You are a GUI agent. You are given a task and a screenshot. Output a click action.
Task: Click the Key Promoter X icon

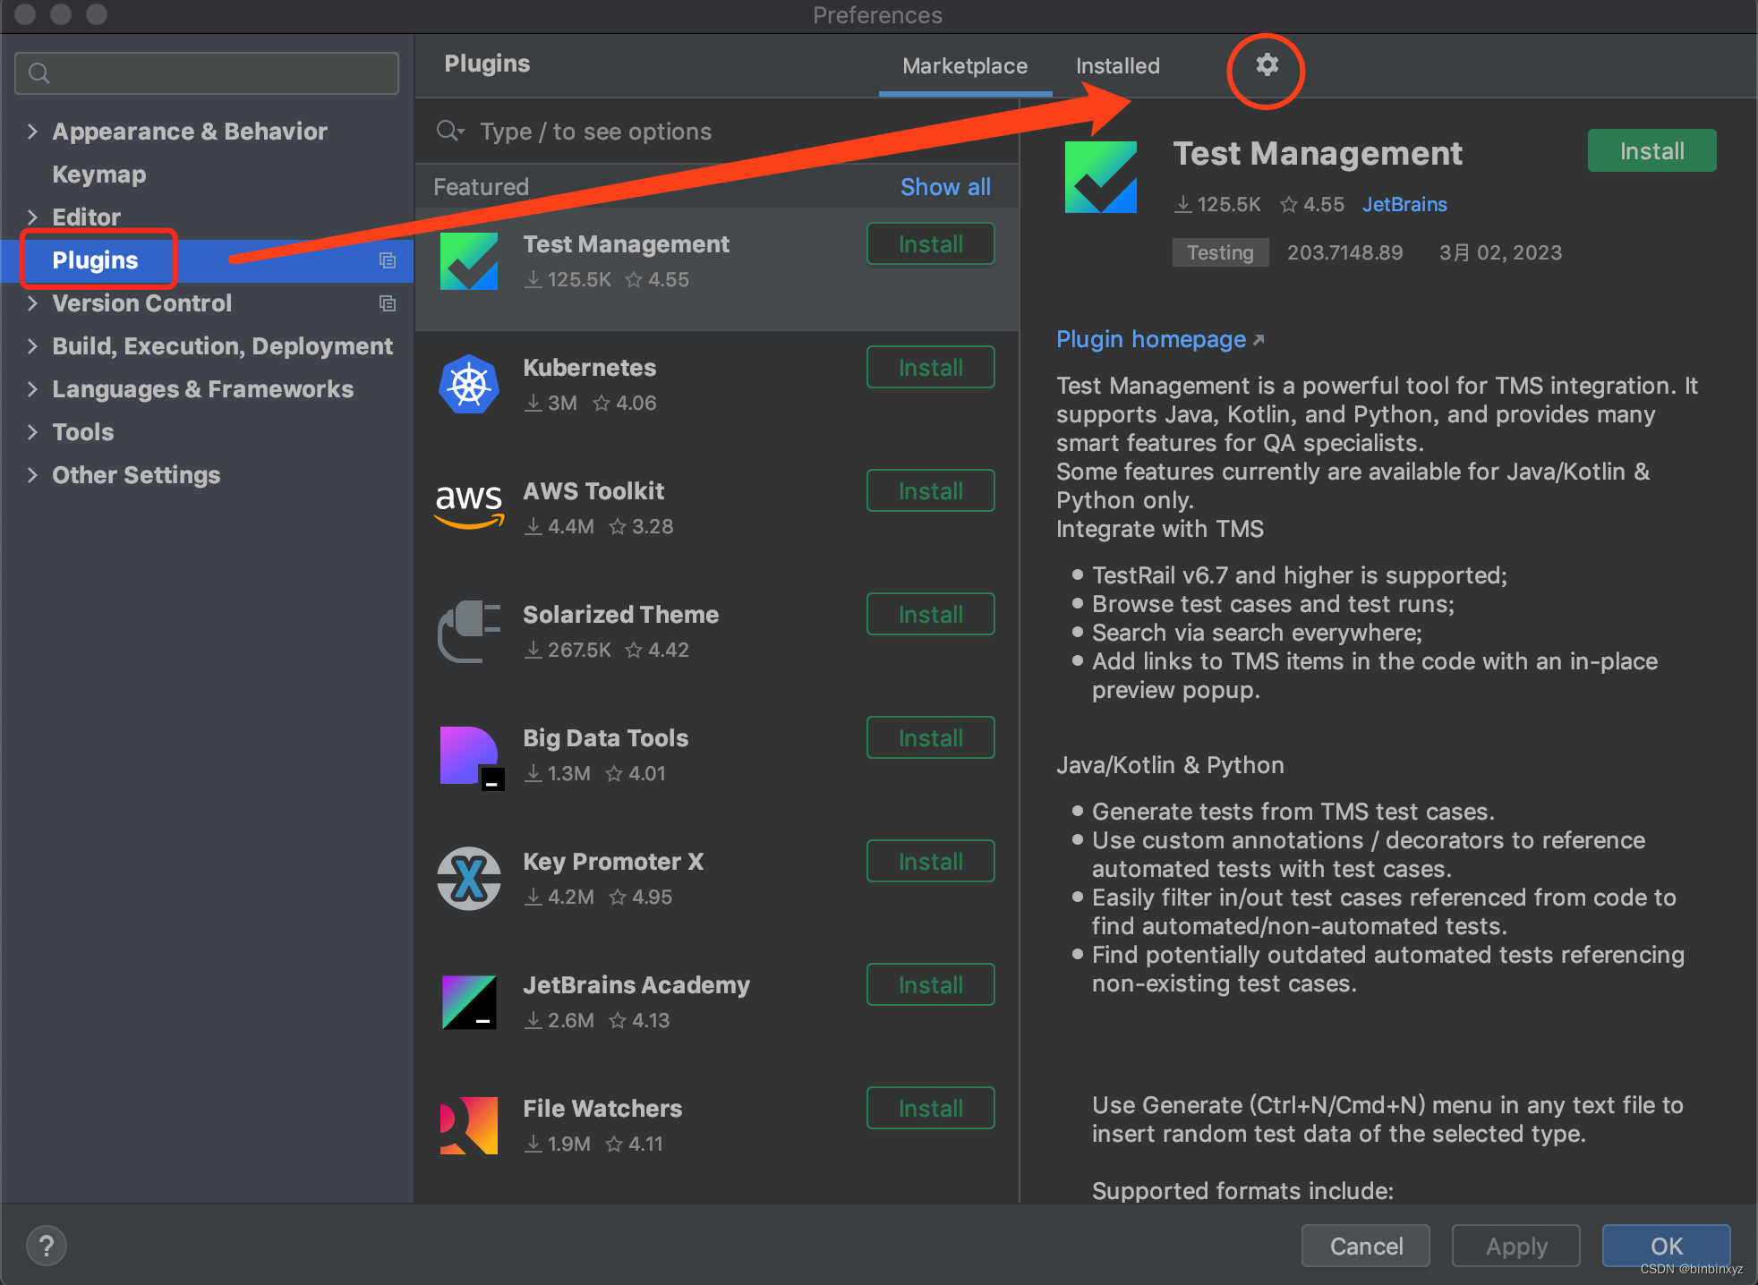pos(469,879)
